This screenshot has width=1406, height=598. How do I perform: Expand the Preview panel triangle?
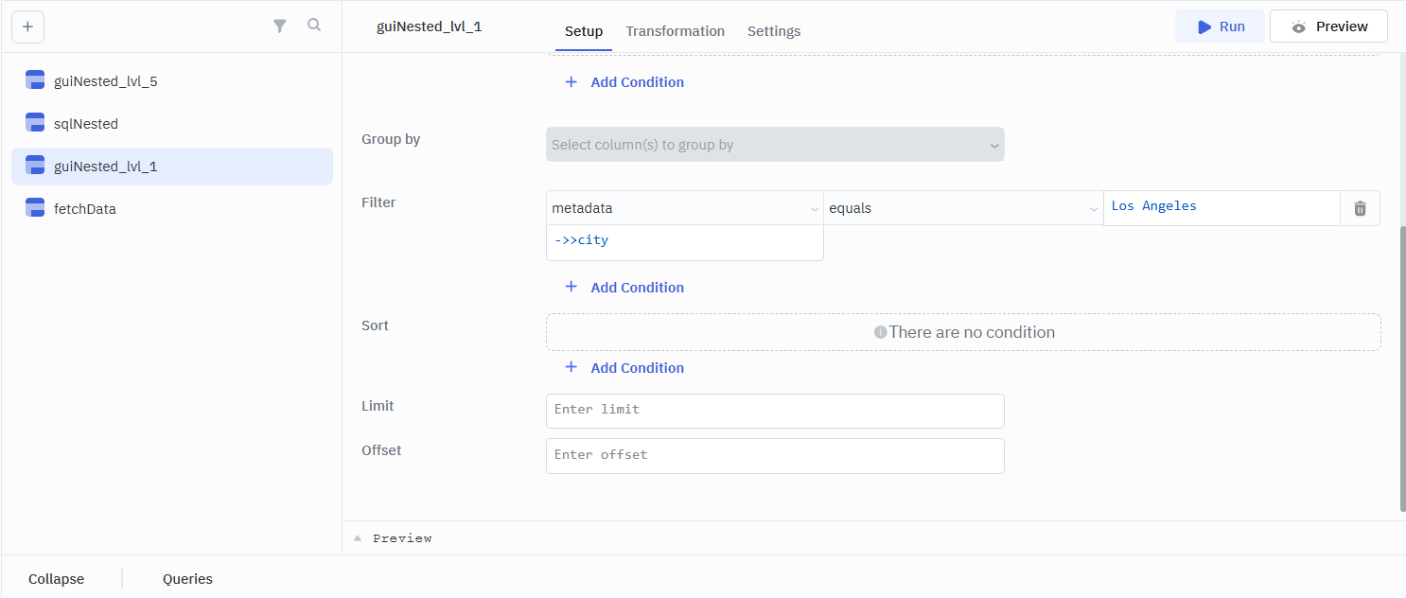tap(358, 538)
